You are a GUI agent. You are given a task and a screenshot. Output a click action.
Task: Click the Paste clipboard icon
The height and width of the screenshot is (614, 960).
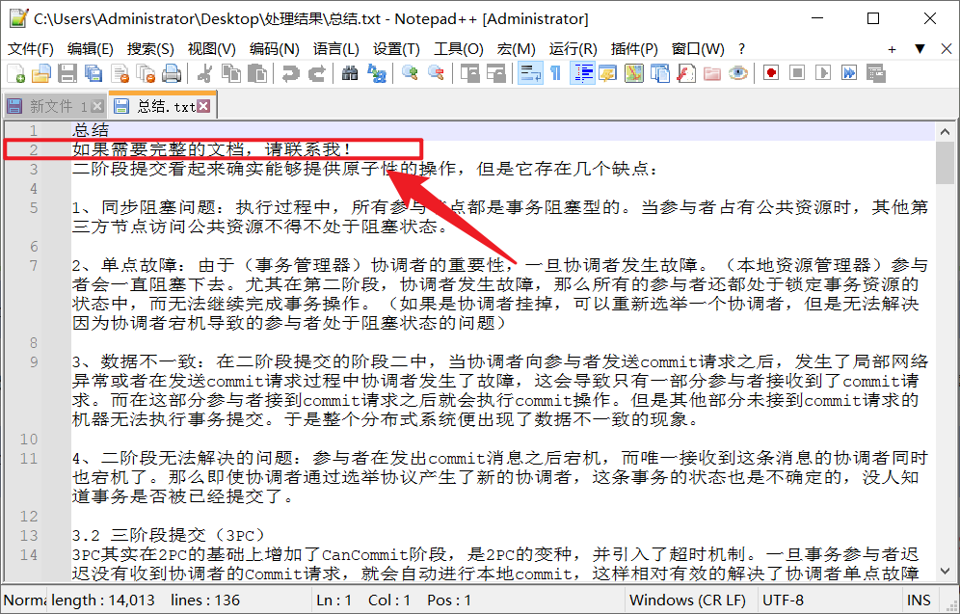click(x=257, y=73)
